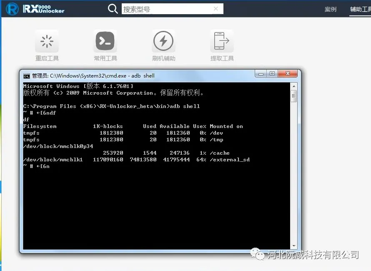The image size is (371, 271).
Task: Close the cmd.exe adb shell window
Action: [288, 74]
